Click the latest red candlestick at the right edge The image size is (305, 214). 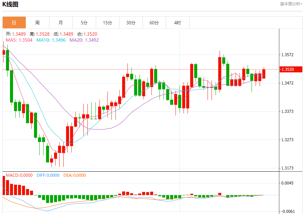click(264, 74)
